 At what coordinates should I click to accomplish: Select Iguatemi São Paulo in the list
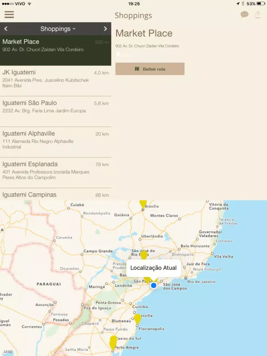tap(56, 111)
